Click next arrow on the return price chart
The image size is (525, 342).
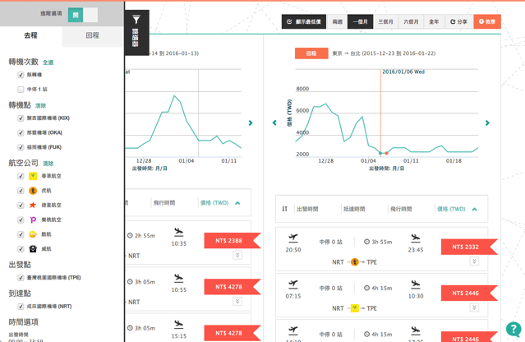click(x=487, y=123)
